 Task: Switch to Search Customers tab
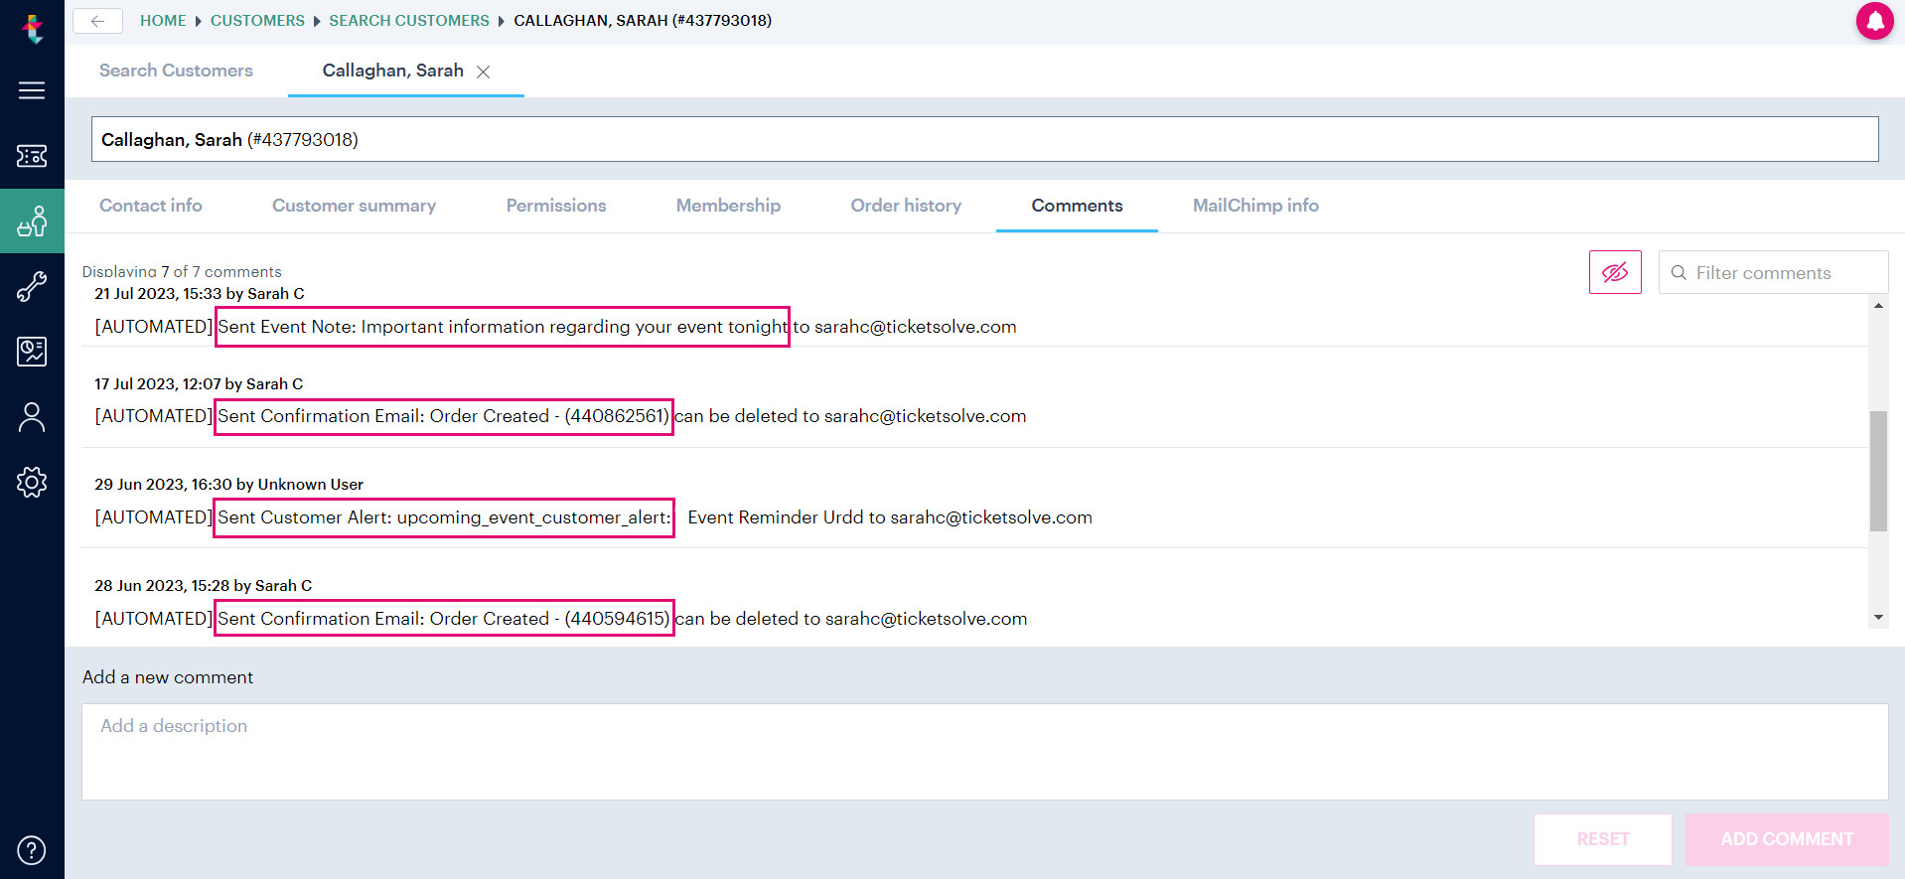(x=176, y=71)
